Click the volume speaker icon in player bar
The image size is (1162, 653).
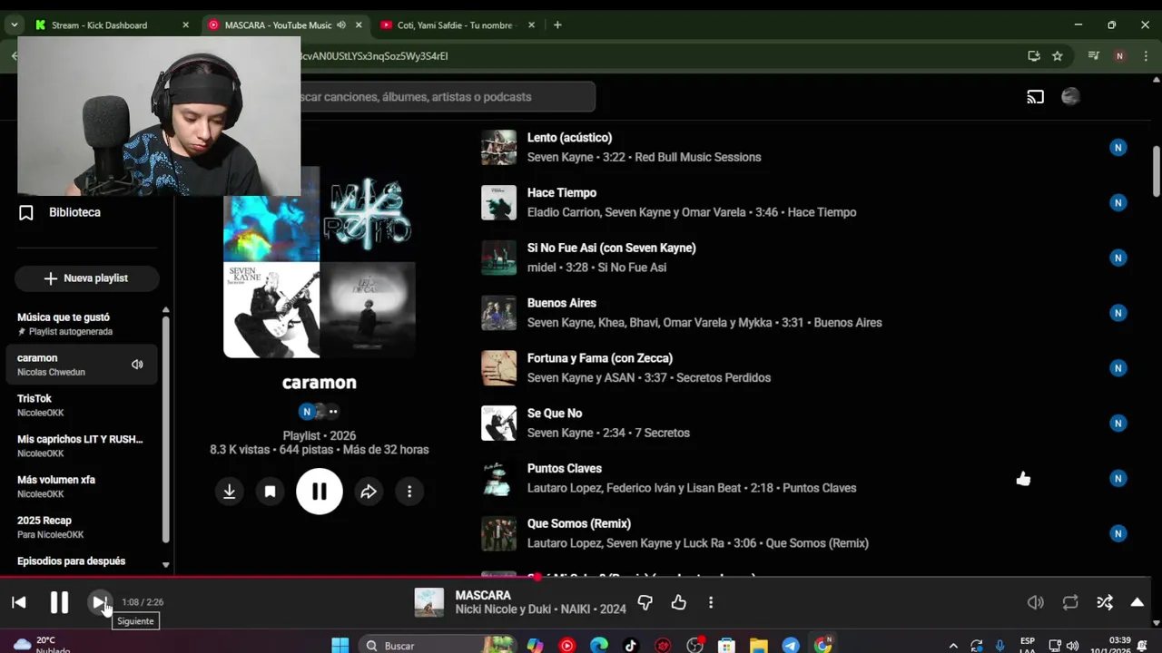click(x=1036, y=602)
